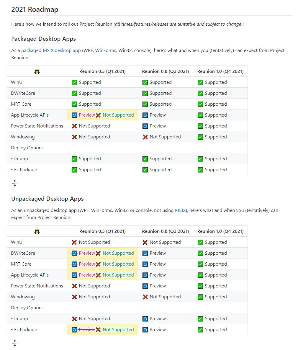Click Preview text in unpackaged Power State Notifications row
This screenshot has height=350, width=303.
point(158,286)
